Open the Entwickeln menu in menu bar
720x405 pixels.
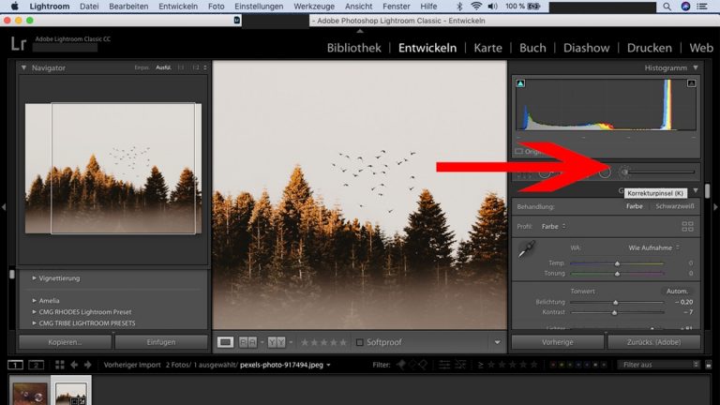177,7
